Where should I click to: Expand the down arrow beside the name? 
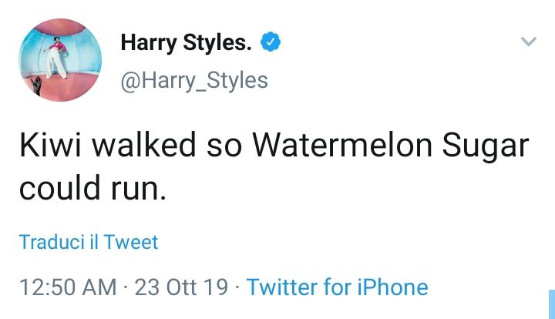[x=528, y=42]
